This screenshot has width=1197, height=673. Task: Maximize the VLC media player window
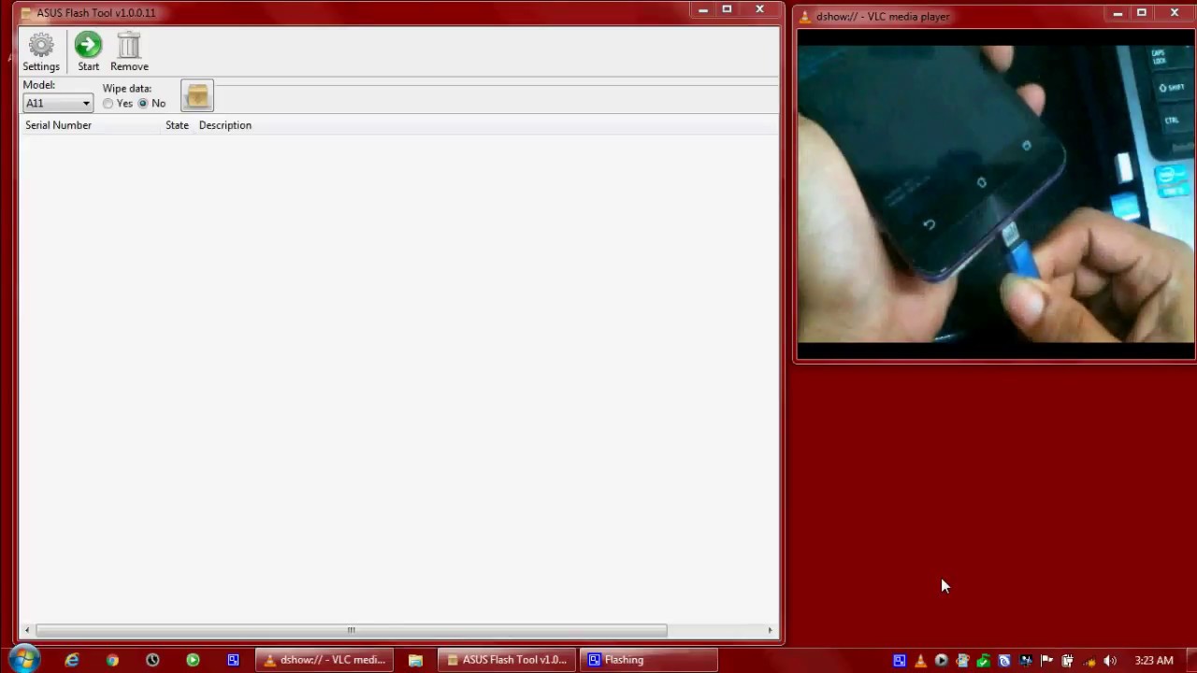pos(1142,13)
